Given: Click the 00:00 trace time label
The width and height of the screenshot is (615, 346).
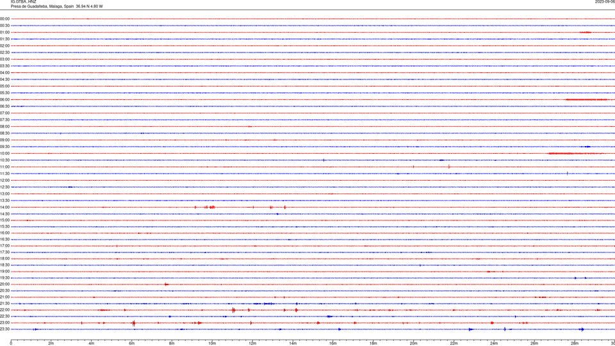Looking at the screenshot, I should click(4, 19).
